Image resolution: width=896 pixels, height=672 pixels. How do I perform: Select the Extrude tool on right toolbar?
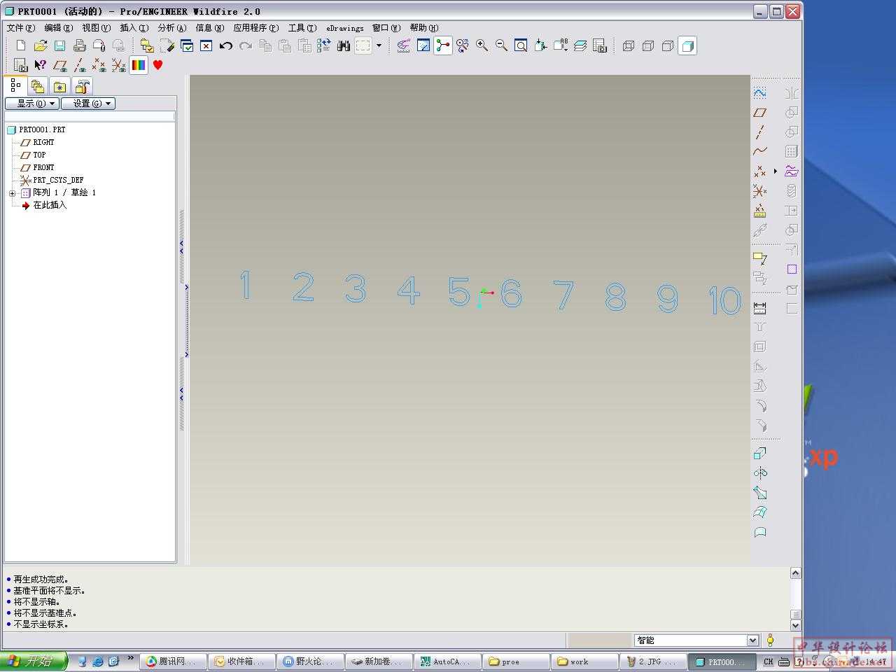pos(759,453)
